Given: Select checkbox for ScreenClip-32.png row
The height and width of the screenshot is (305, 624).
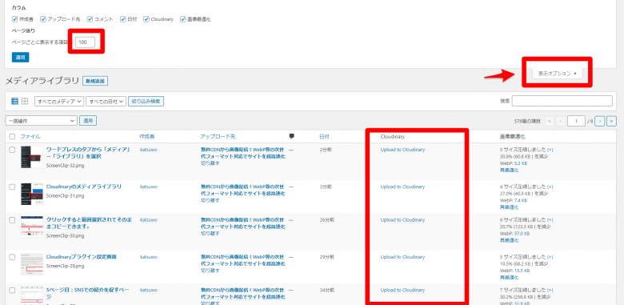Looking at the screenshot, I should pyautogui.click(x=12, y=150).
